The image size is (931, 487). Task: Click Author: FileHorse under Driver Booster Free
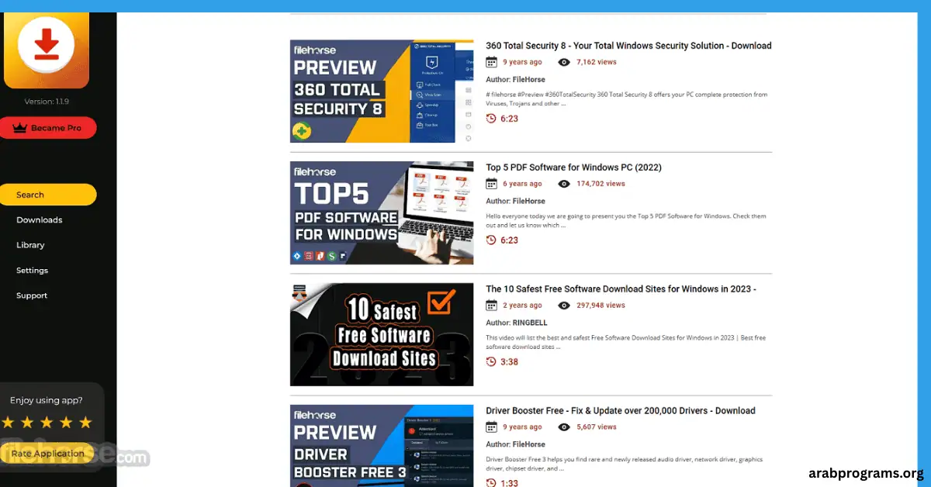coord(515,444)
